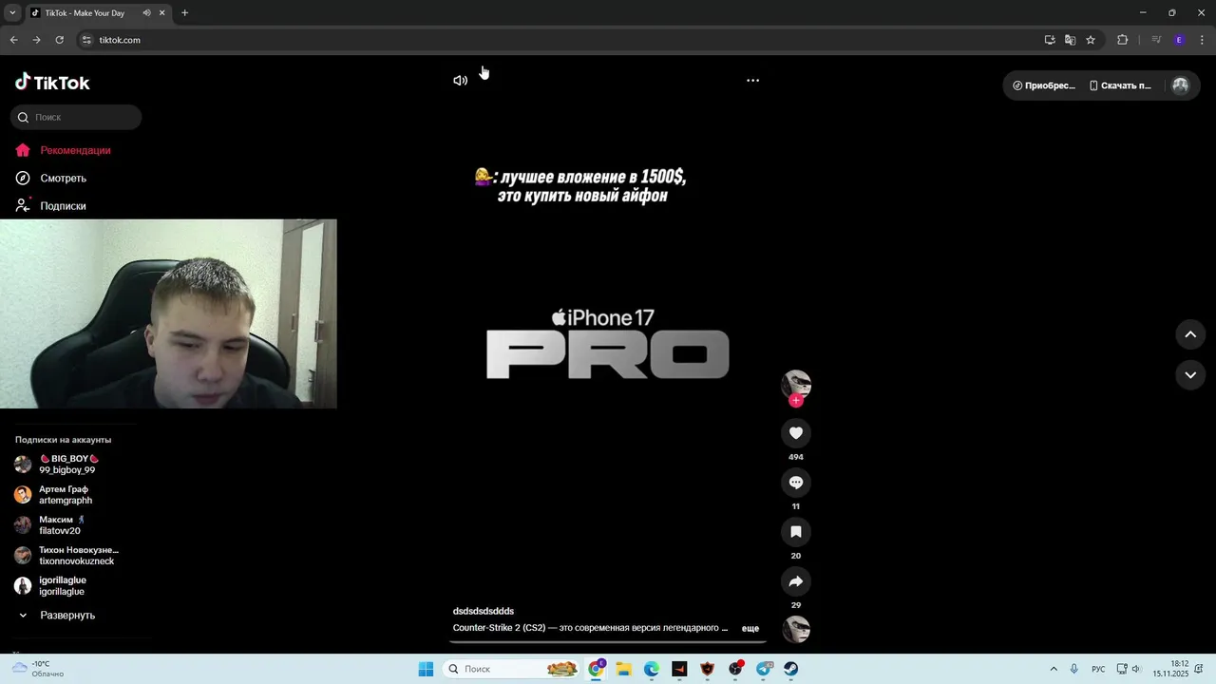Open the Chrome three-dot menu
Image resolution: width=1216 pixels, height=684 pixels.
pos(1202,40)
